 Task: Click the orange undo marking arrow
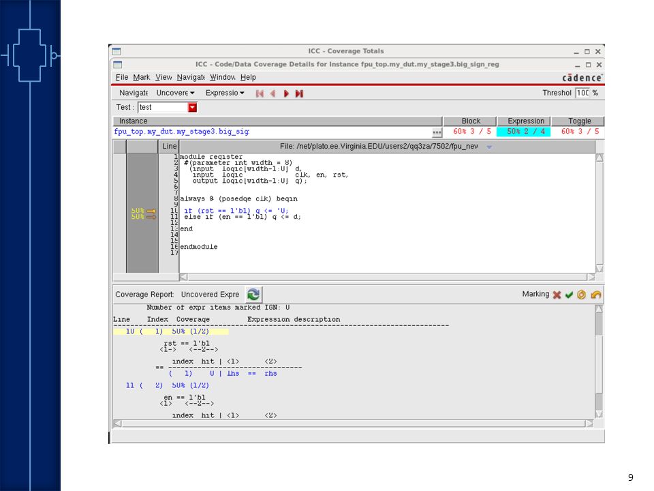(x=595, y=295)
